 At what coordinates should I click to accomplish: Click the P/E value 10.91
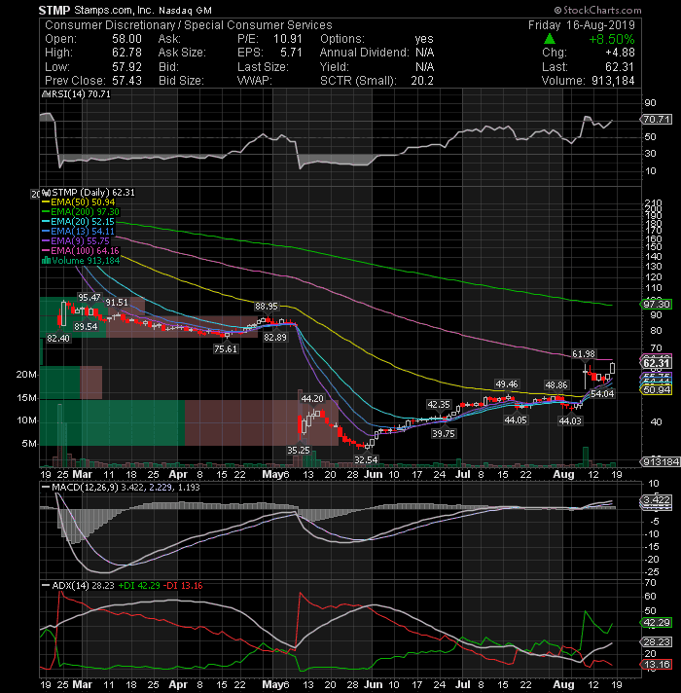click(x=288, y=39)
